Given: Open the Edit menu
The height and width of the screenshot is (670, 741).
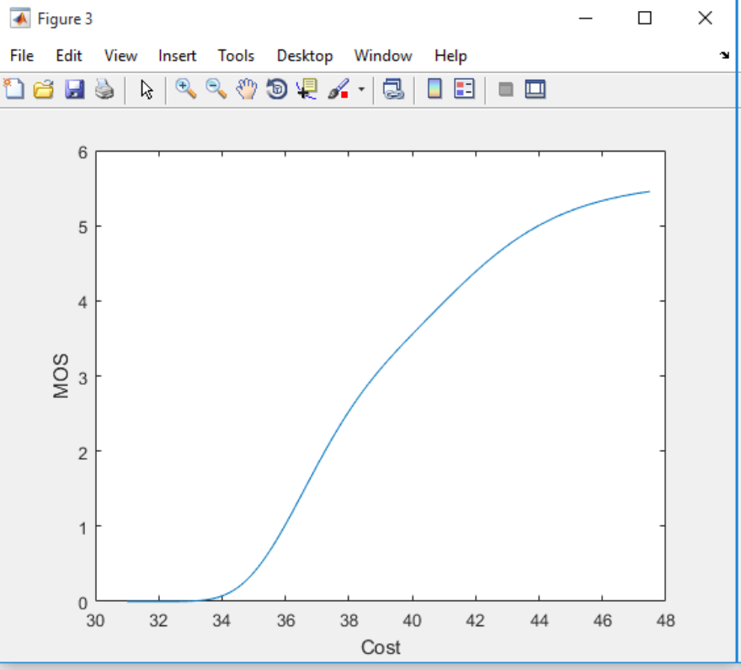Looking at the screenshot, I should coord(69,56).
